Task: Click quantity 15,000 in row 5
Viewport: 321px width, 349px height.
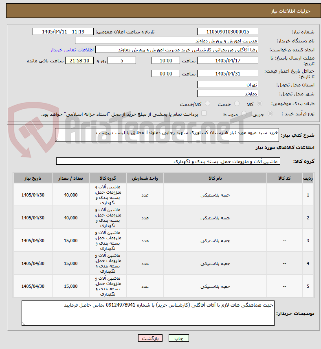Action: point(70,287)
